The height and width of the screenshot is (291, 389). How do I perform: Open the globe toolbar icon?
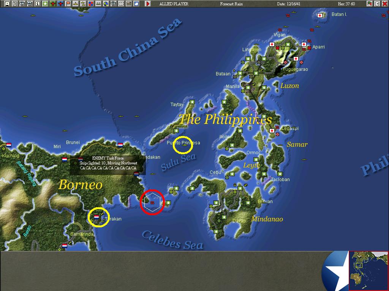pos(106,4)
